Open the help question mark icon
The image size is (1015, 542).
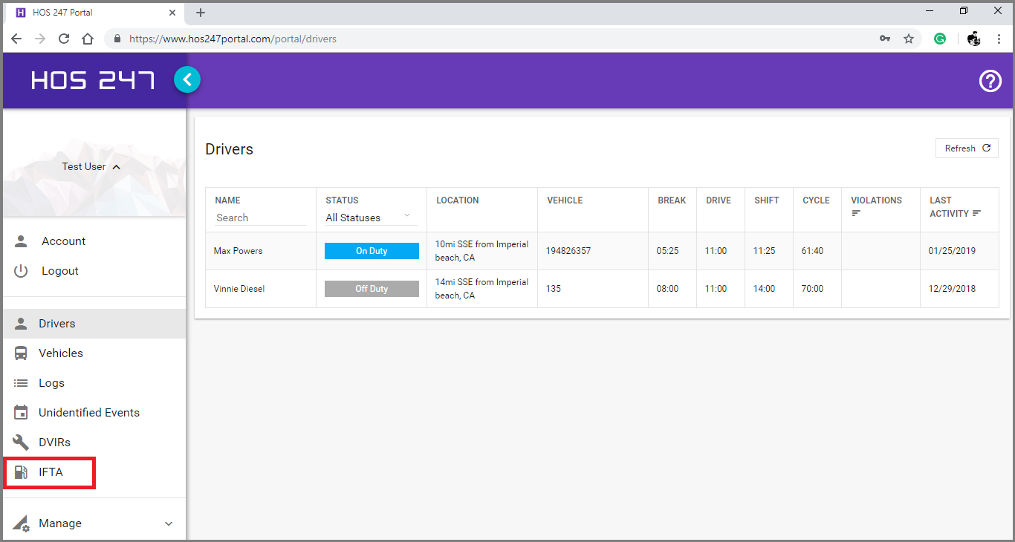click(x=990, y=81)
